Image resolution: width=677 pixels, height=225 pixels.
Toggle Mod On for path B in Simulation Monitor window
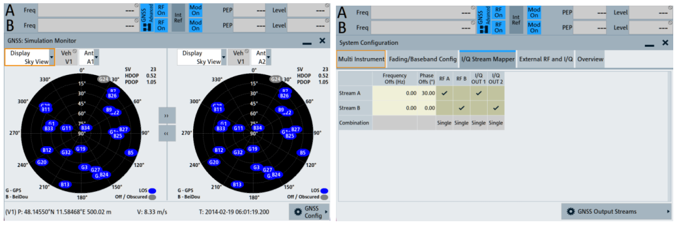(x=195, y=25)
